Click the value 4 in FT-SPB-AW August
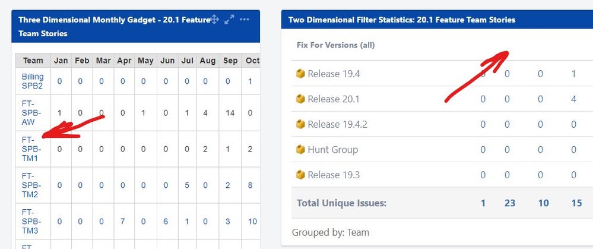The height and width of the screenshot is (249, 593). coord(205,113)
